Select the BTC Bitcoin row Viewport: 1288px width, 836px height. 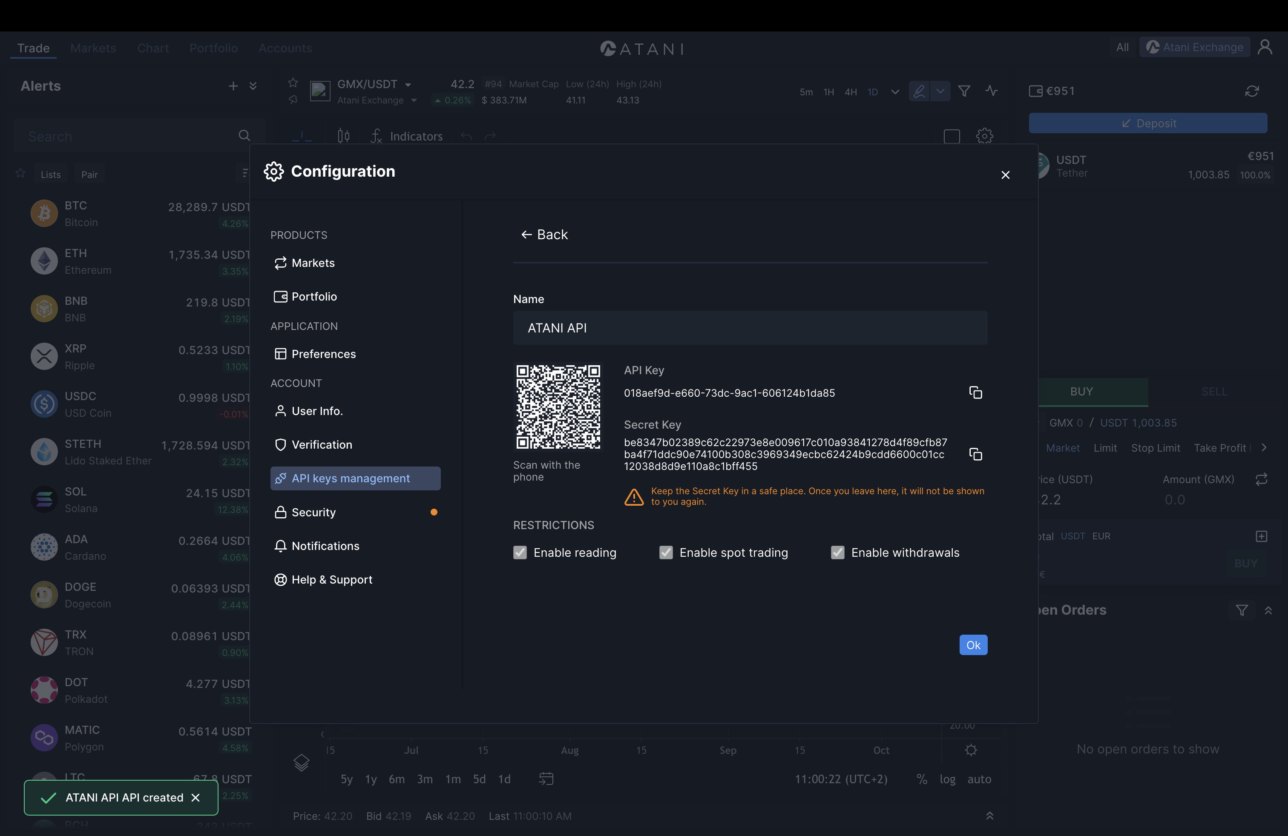tap(141, 214)
